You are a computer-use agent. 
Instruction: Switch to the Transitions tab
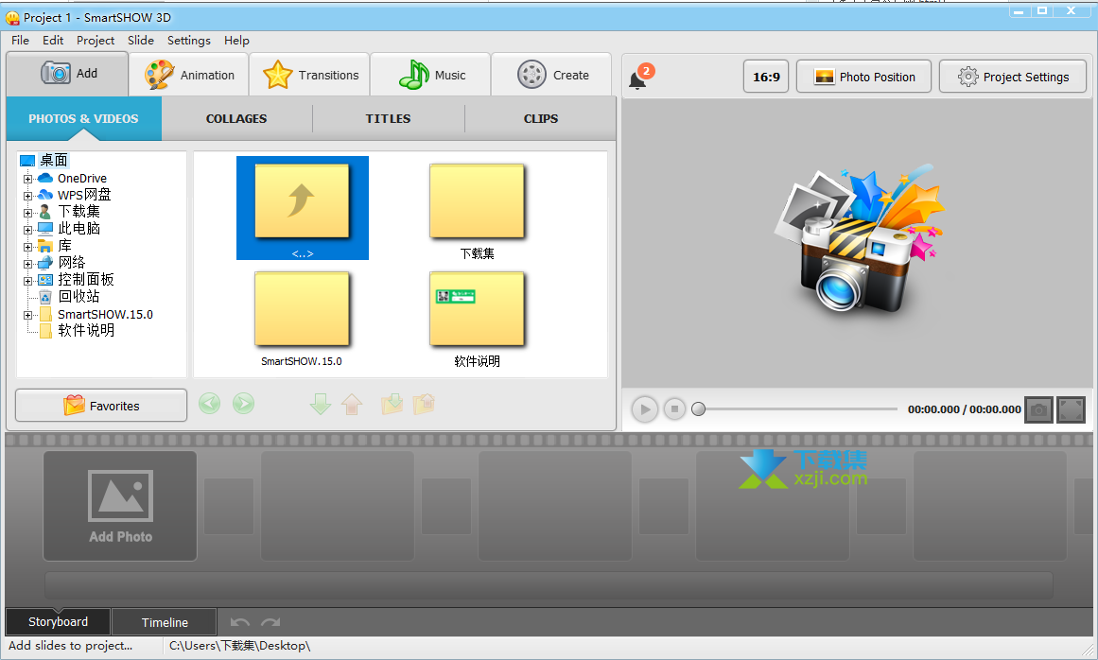[x=310, y=75]
